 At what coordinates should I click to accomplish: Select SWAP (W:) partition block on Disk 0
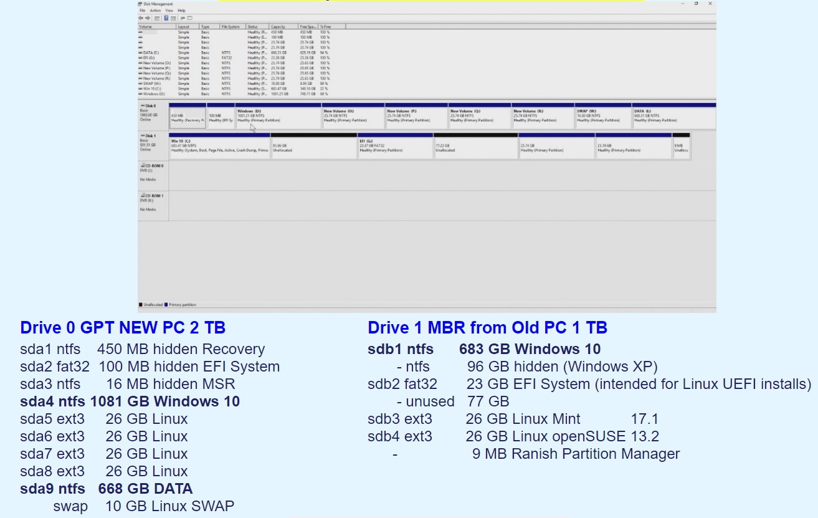tap(603, 116)
